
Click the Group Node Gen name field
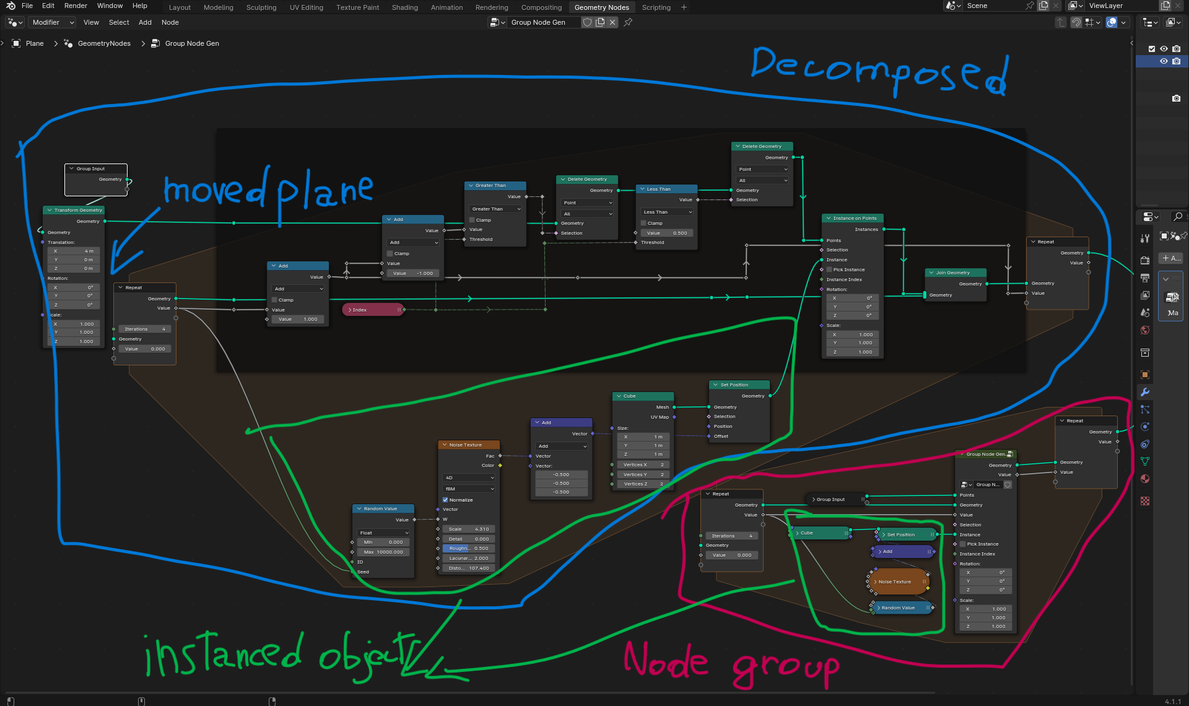(x=544, y=22)
